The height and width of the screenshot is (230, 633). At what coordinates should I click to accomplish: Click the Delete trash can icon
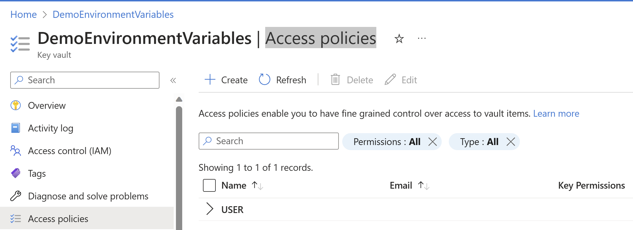[335, 80]
